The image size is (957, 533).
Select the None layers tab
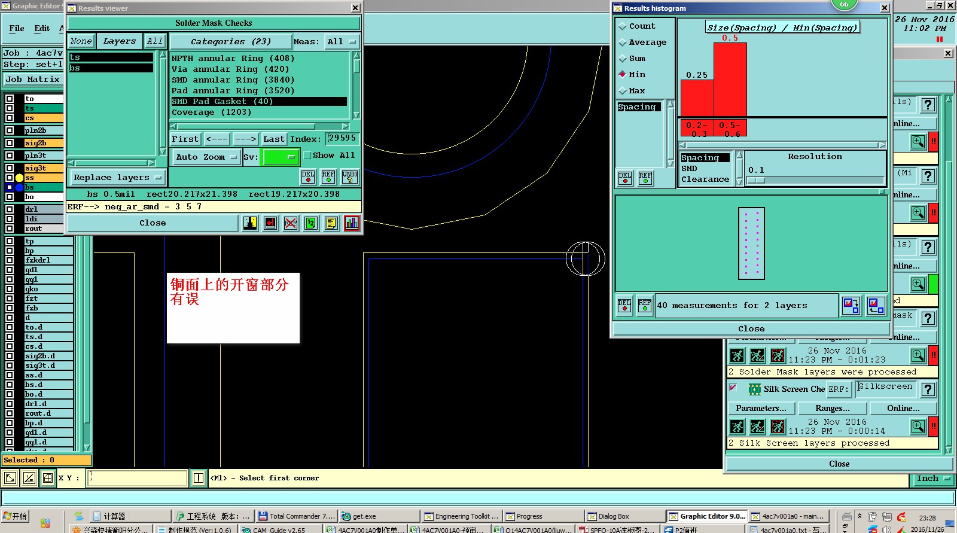coord(81,41)
